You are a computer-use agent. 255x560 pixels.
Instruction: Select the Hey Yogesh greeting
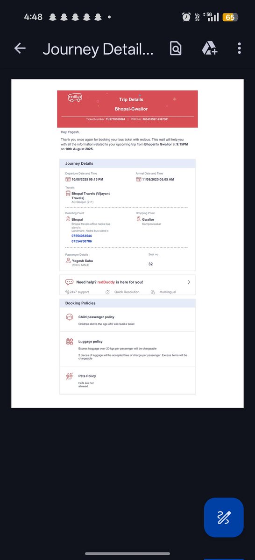[71, 132]
